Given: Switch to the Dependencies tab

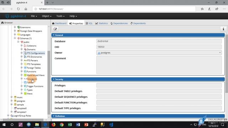Looking at the screenshot, I should pyautogui.click(x=119, y=23).
